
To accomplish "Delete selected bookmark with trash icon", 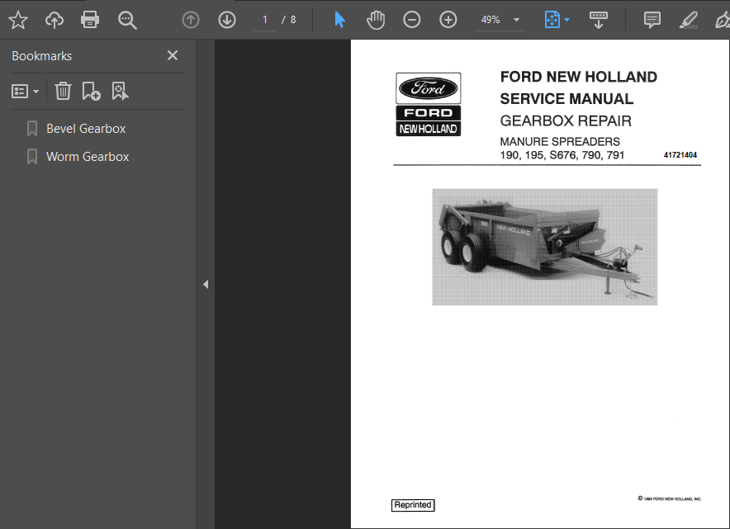I will [x=63, y=92].
